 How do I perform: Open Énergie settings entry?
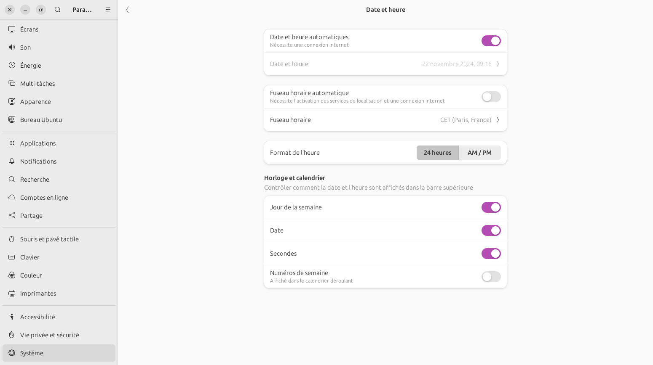coord(59,65)
